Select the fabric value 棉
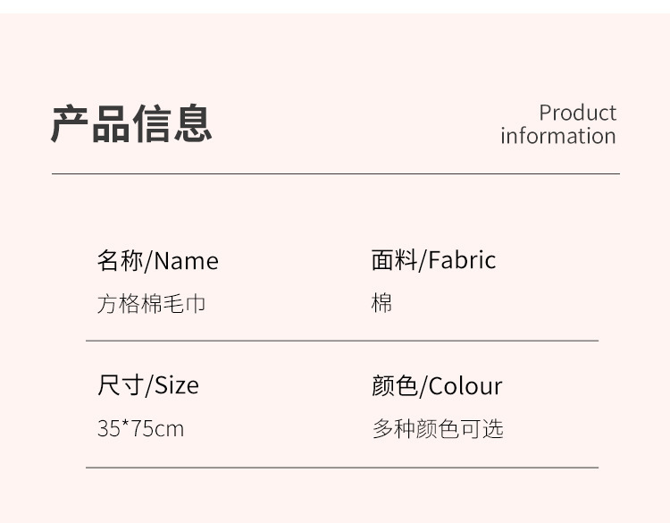The width and height of the screenshot is (670, 523). (381, 303)
